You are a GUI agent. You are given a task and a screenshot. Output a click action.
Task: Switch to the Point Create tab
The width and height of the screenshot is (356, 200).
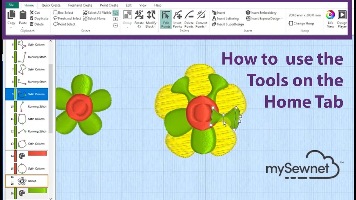click(109, 5)
